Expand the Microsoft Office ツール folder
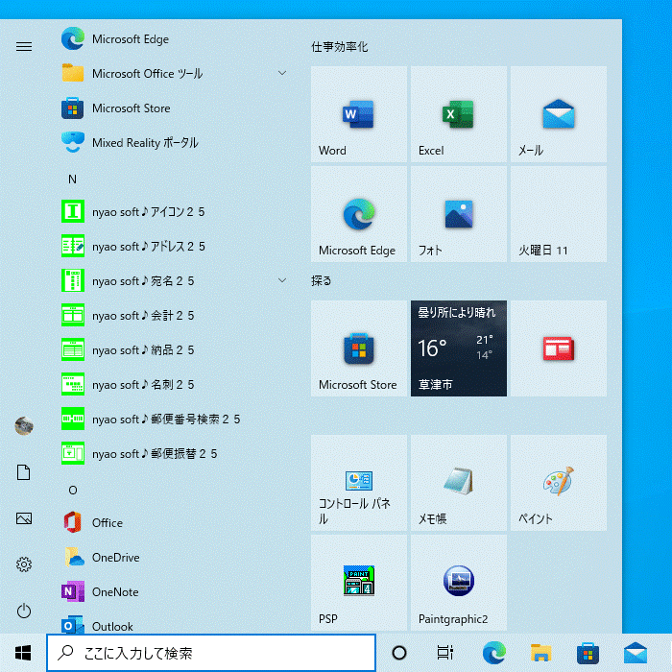This screenshot has height=672, width=672. [172, 73]
